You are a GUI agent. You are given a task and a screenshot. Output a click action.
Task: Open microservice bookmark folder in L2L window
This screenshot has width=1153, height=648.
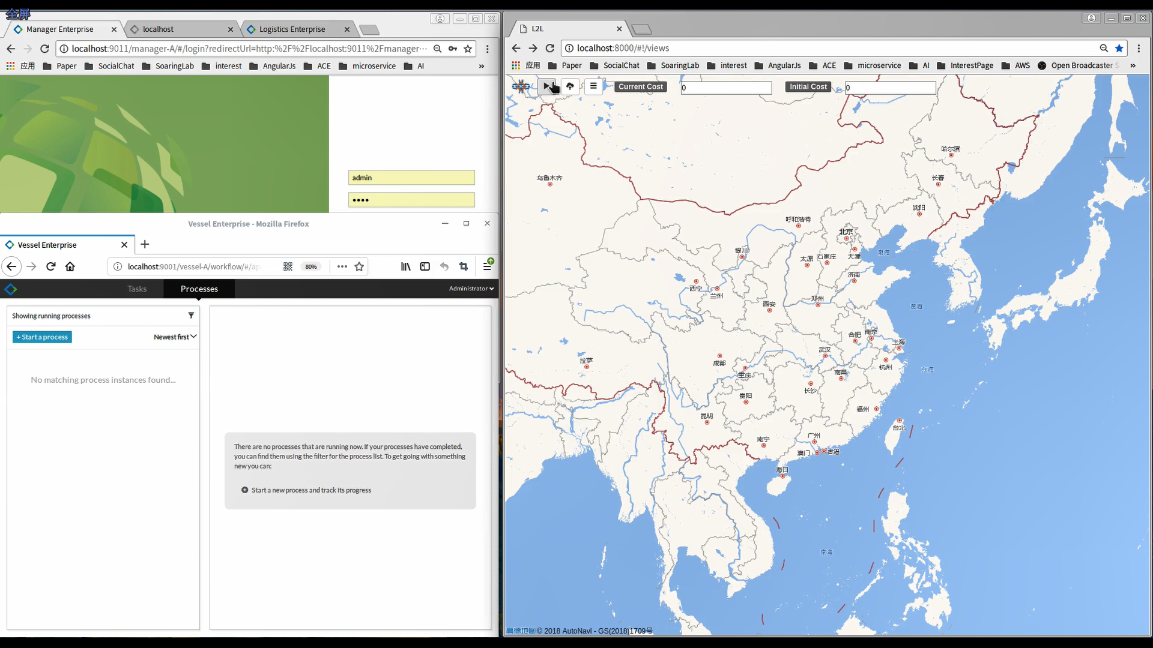tap(872, 65)
